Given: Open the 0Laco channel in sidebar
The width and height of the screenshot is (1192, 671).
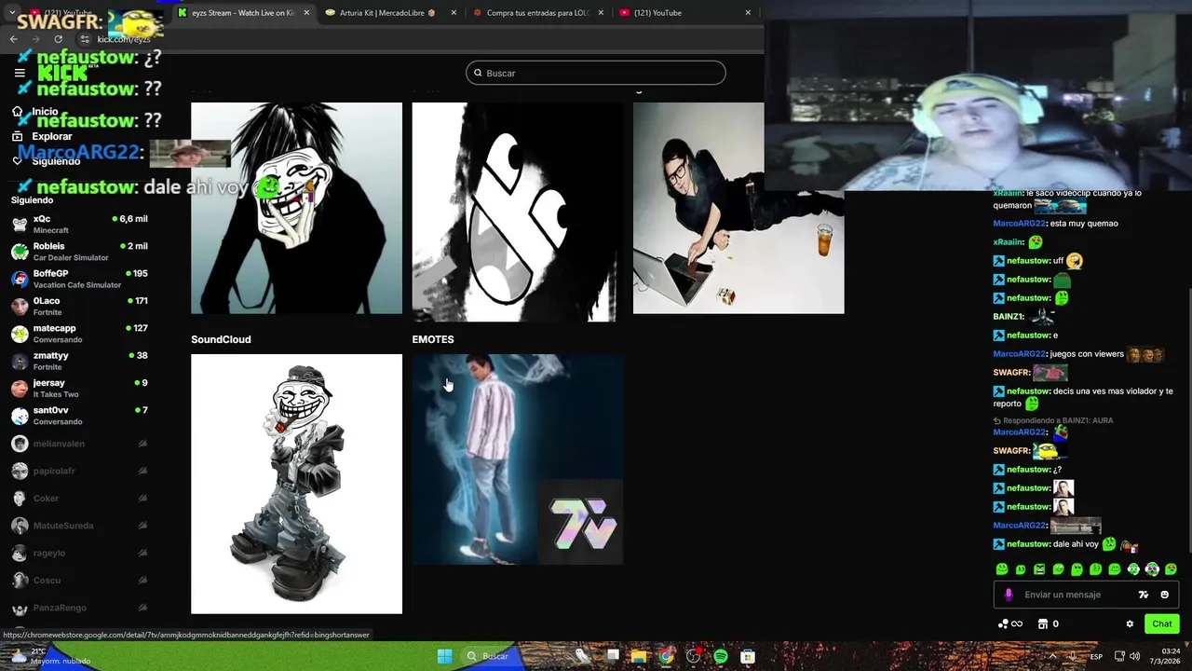Looking at the screenshot, I should 79,306.
